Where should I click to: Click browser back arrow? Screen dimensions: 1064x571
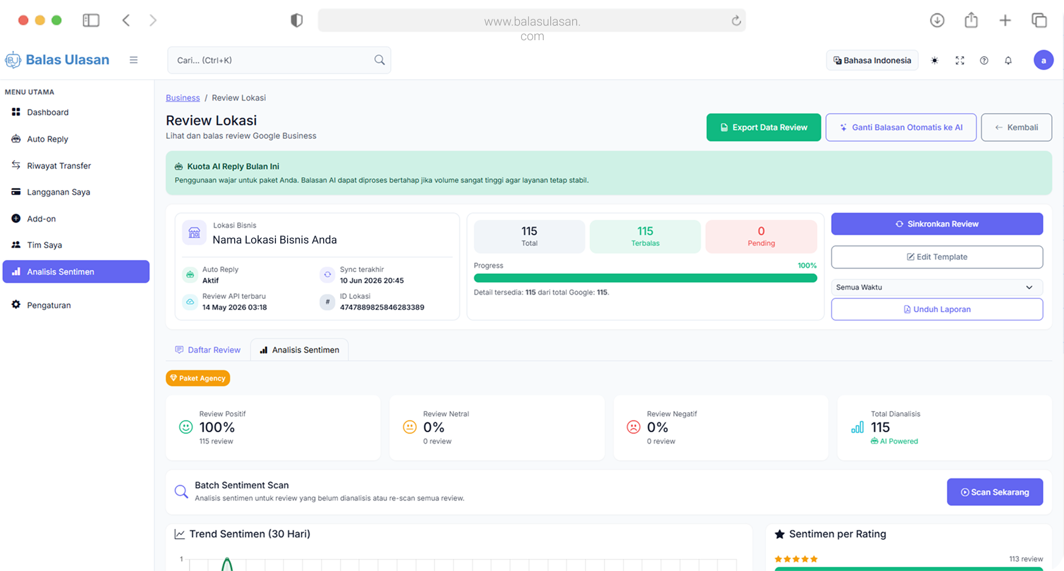pos(126,20)
